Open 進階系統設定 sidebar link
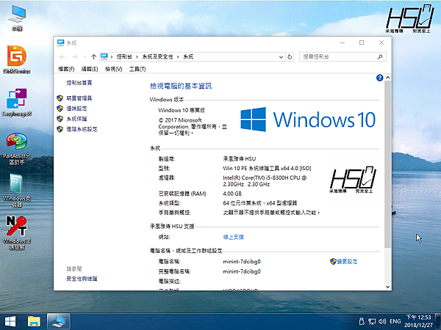The image size is (441, 330). 82,129
